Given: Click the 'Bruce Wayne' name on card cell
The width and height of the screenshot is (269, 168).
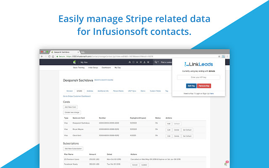Looking at the screenshot, I should click(x=78, y=129).
